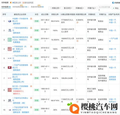Open the 所属地区 filter dropdown
Image resolution: width=120 pixels, height=115 pixels.
[x=80, y=8]
